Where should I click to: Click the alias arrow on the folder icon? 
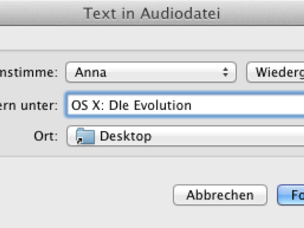click(79, 140)
